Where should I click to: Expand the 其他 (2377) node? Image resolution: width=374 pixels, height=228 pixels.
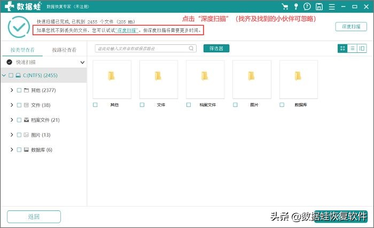[x=12, y=90]
